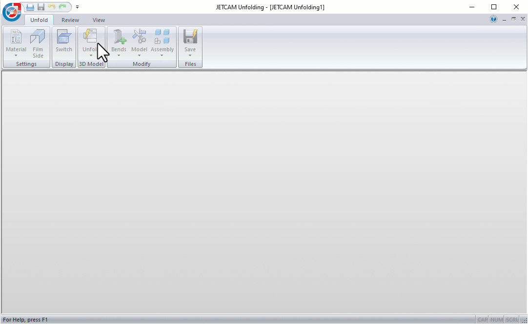Open the Bends modify tool
Viewport: 528px width, 324px height.
click(119, 43)
